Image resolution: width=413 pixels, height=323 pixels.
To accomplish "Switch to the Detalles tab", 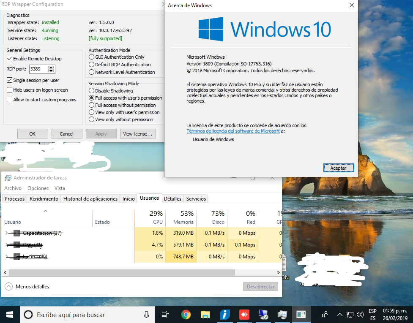I will coord(172,199).
